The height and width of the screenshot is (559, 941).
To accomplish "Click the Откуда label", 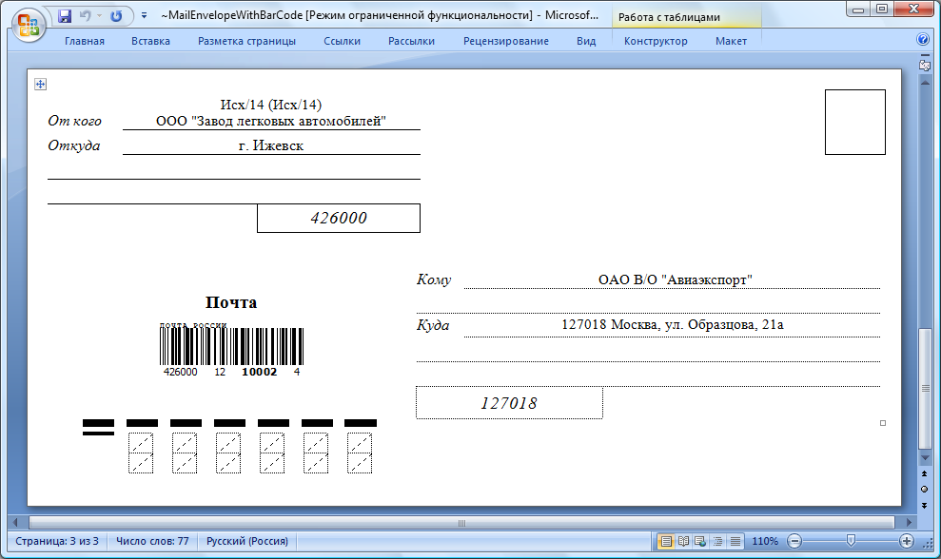I will [74, 145].
